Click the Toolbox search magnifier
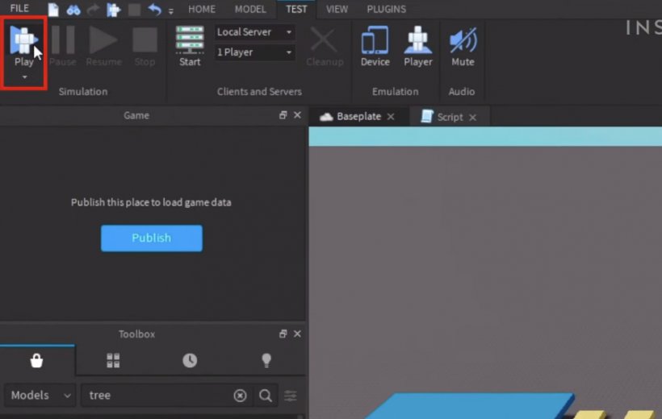This screenshot has height=419, width=662. pos(266,396)
